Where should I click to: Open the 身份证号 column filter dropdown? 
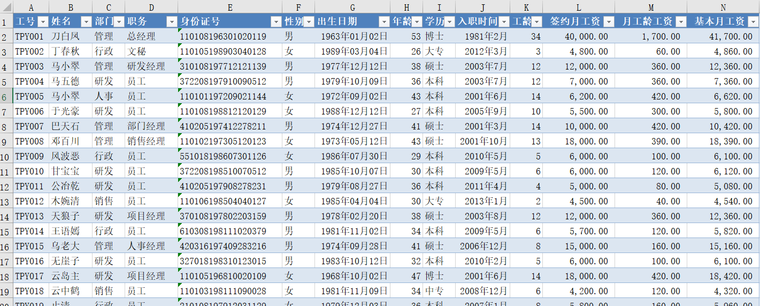(276, 22)
